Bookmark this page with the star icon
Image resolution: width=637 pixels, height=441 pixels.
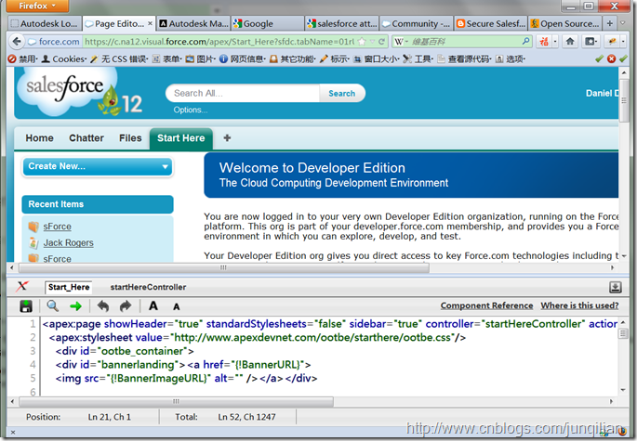click(x=362, y=42)
